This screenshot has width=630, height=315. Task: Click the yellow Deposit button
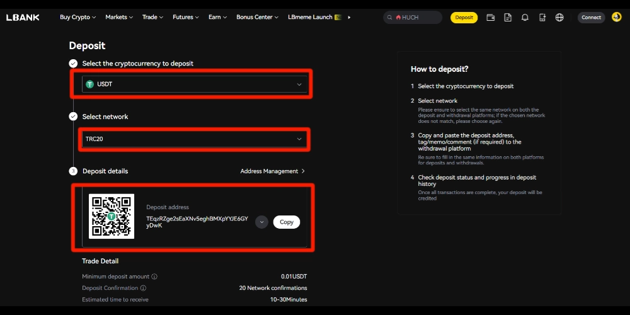coord(464,18)
